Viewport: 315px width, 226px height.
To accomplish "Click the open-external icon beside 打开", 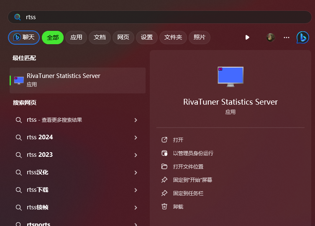I will [164, 140].
